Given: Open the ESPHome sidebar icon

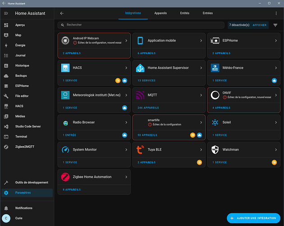Looking at the screenshot, I should [x=6, y=86].
